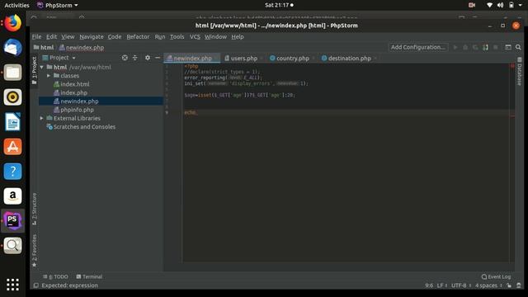Open PhpStorm app menu dropdown in top bar
This screenshot has width=528, height=297.
[x=58, y=5]
